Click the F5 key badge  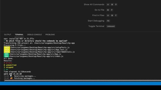(x=108, y=21)
